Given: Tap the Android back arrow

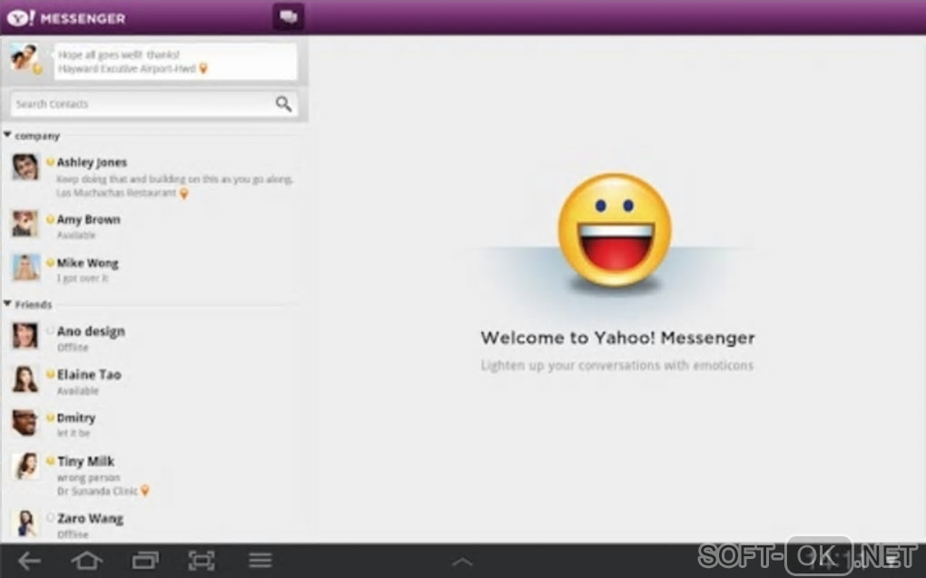Looking at the screenshot, I should pos(30,560).
